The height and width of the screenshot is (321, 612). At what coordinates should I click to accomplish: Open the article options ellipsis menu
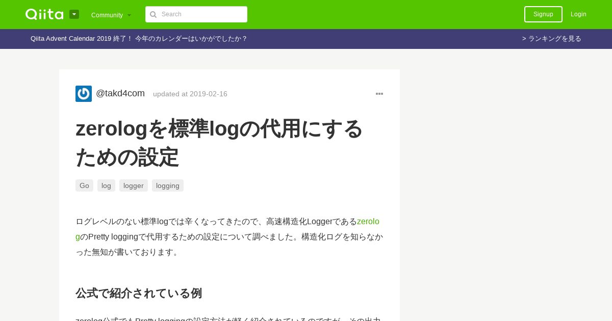[x=379, y=94]
